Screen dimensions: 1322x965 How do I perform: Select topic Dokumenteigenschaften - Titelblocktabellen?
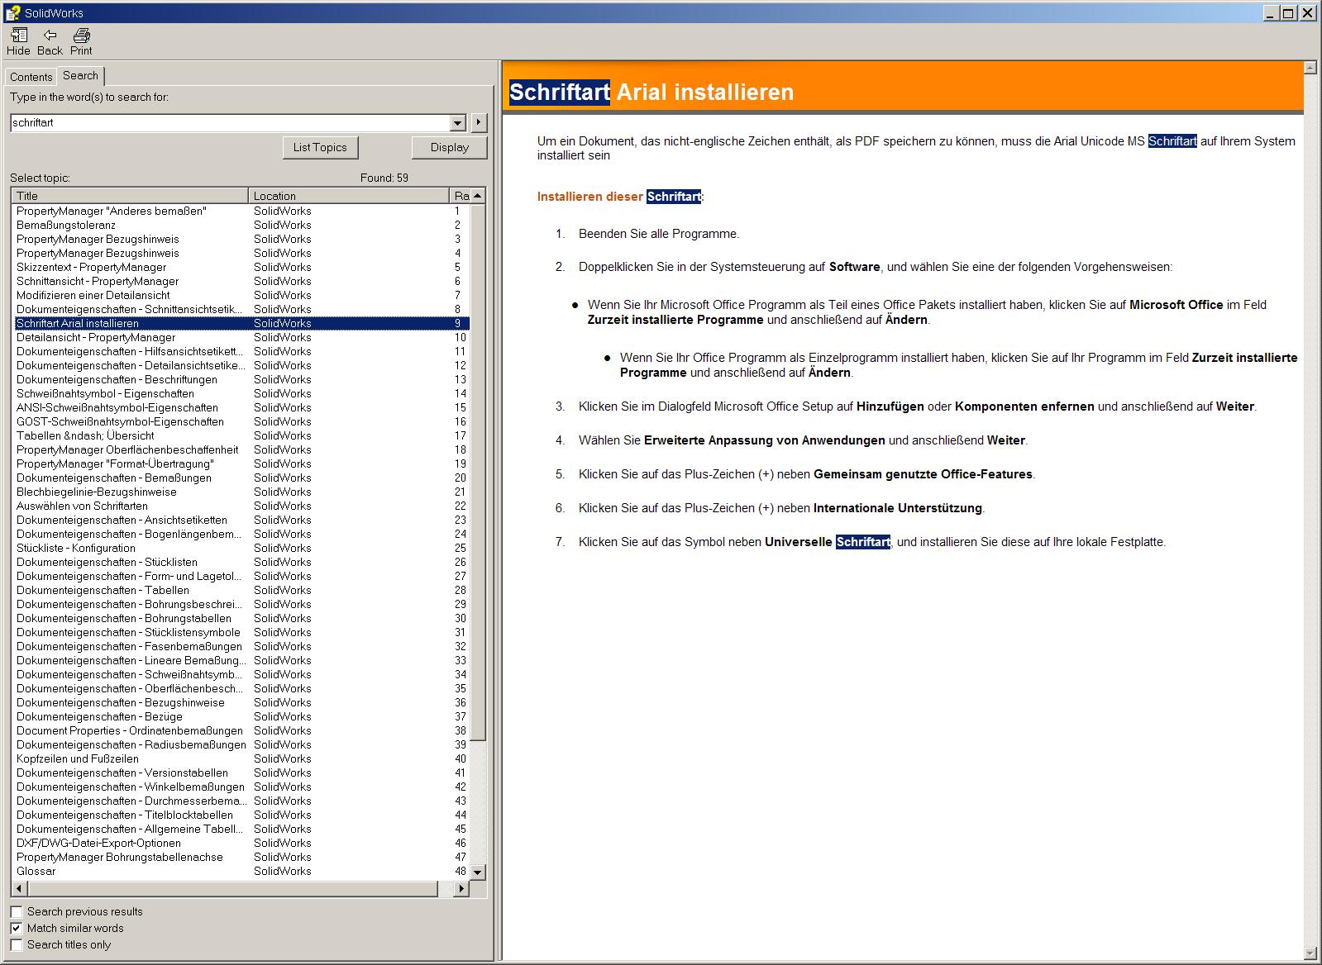click(x=241, y=815)
